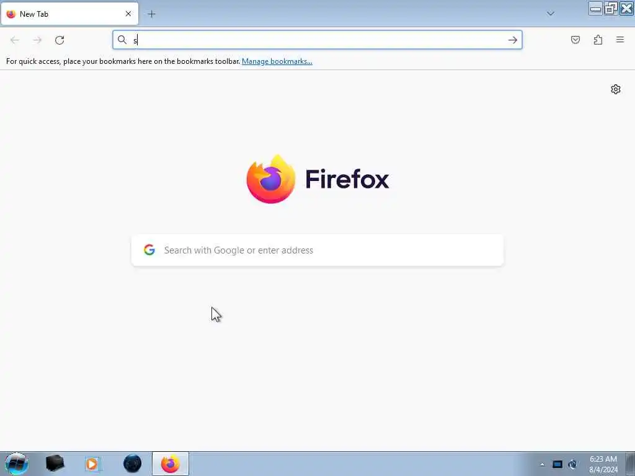Minimize the Firefox window

[x=595, y=8]
